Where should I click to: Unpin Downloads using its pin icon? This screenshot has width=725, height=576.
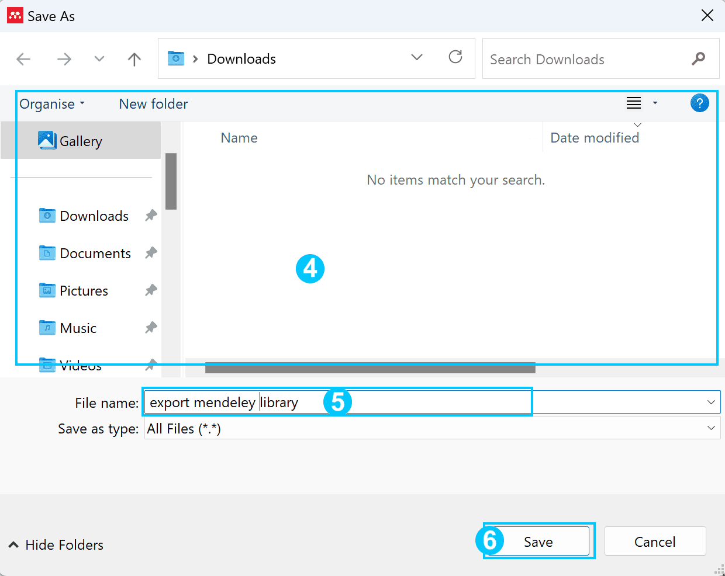[x=151, y=216]
